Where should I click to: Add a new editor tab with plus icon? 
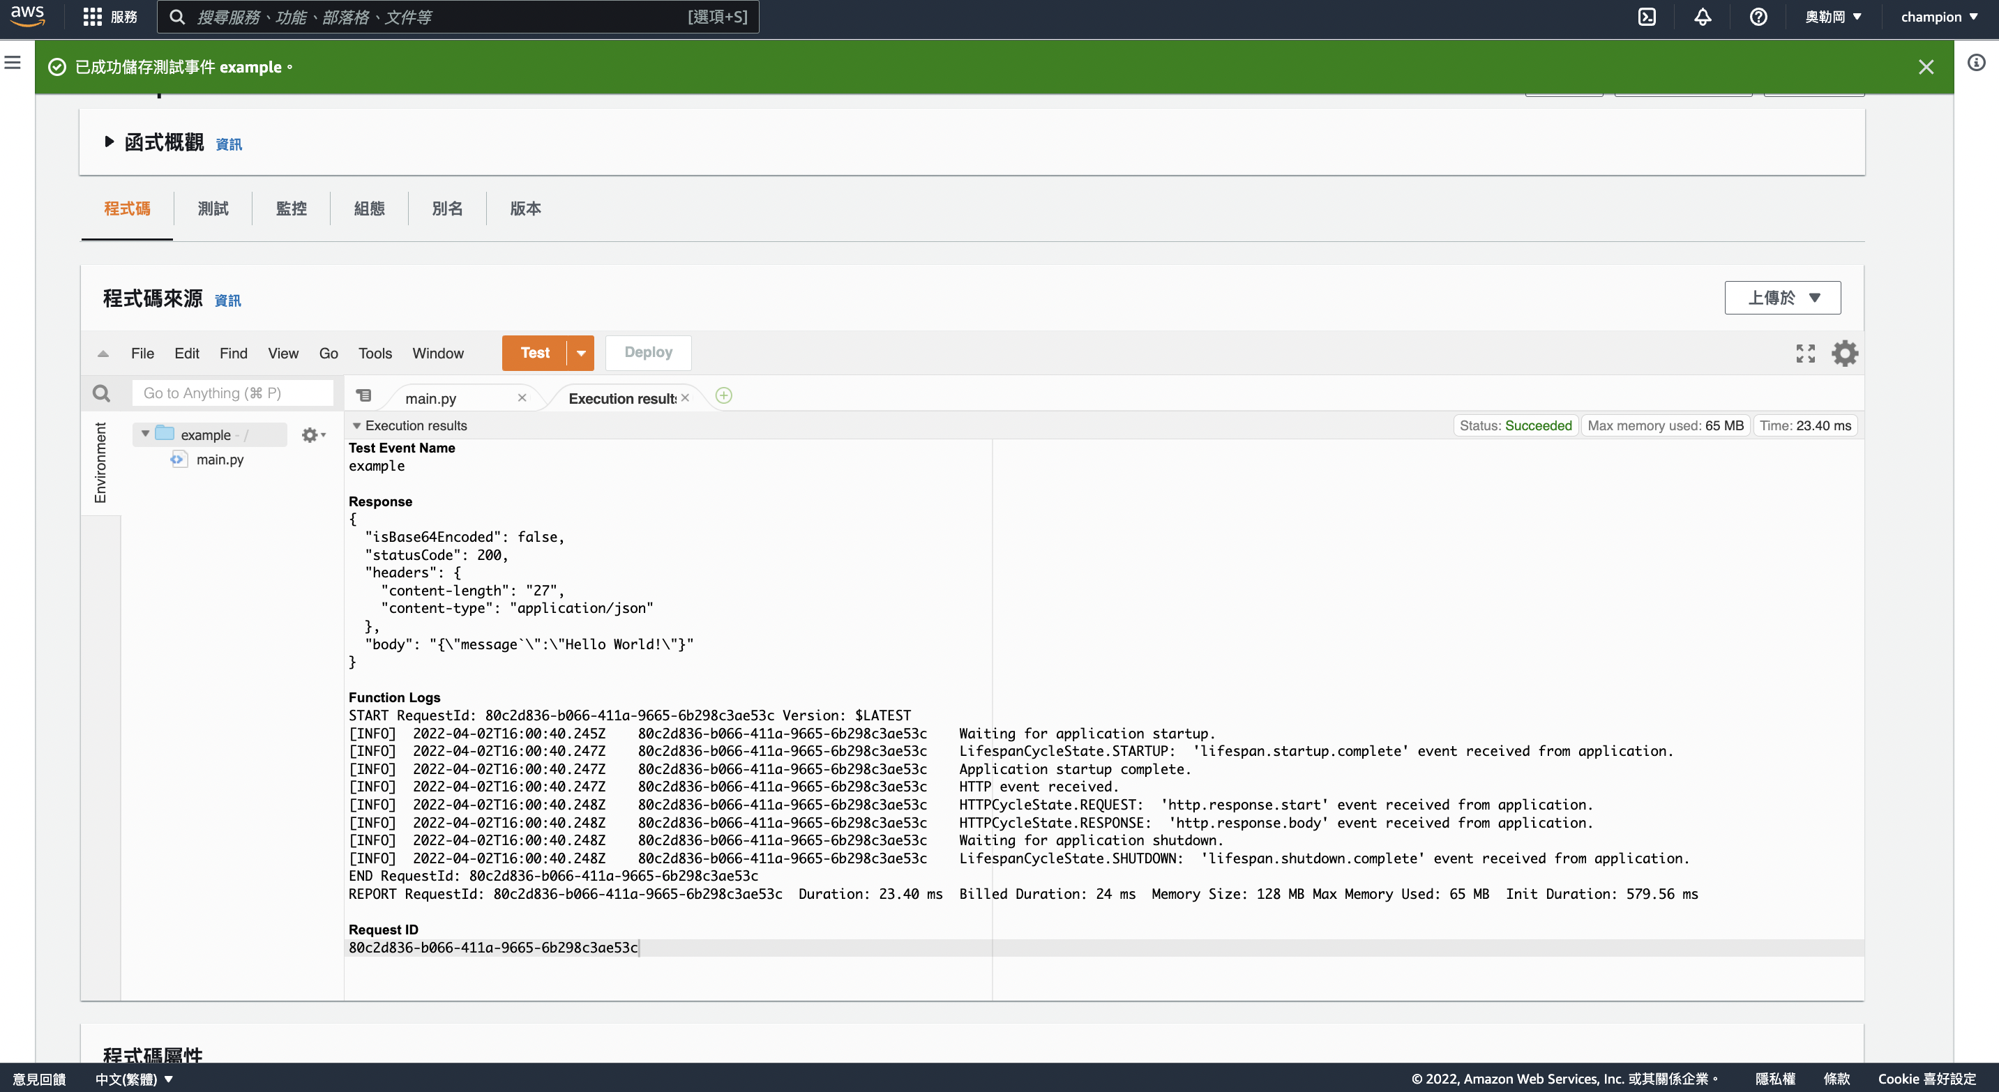click(x=723, y=396)
